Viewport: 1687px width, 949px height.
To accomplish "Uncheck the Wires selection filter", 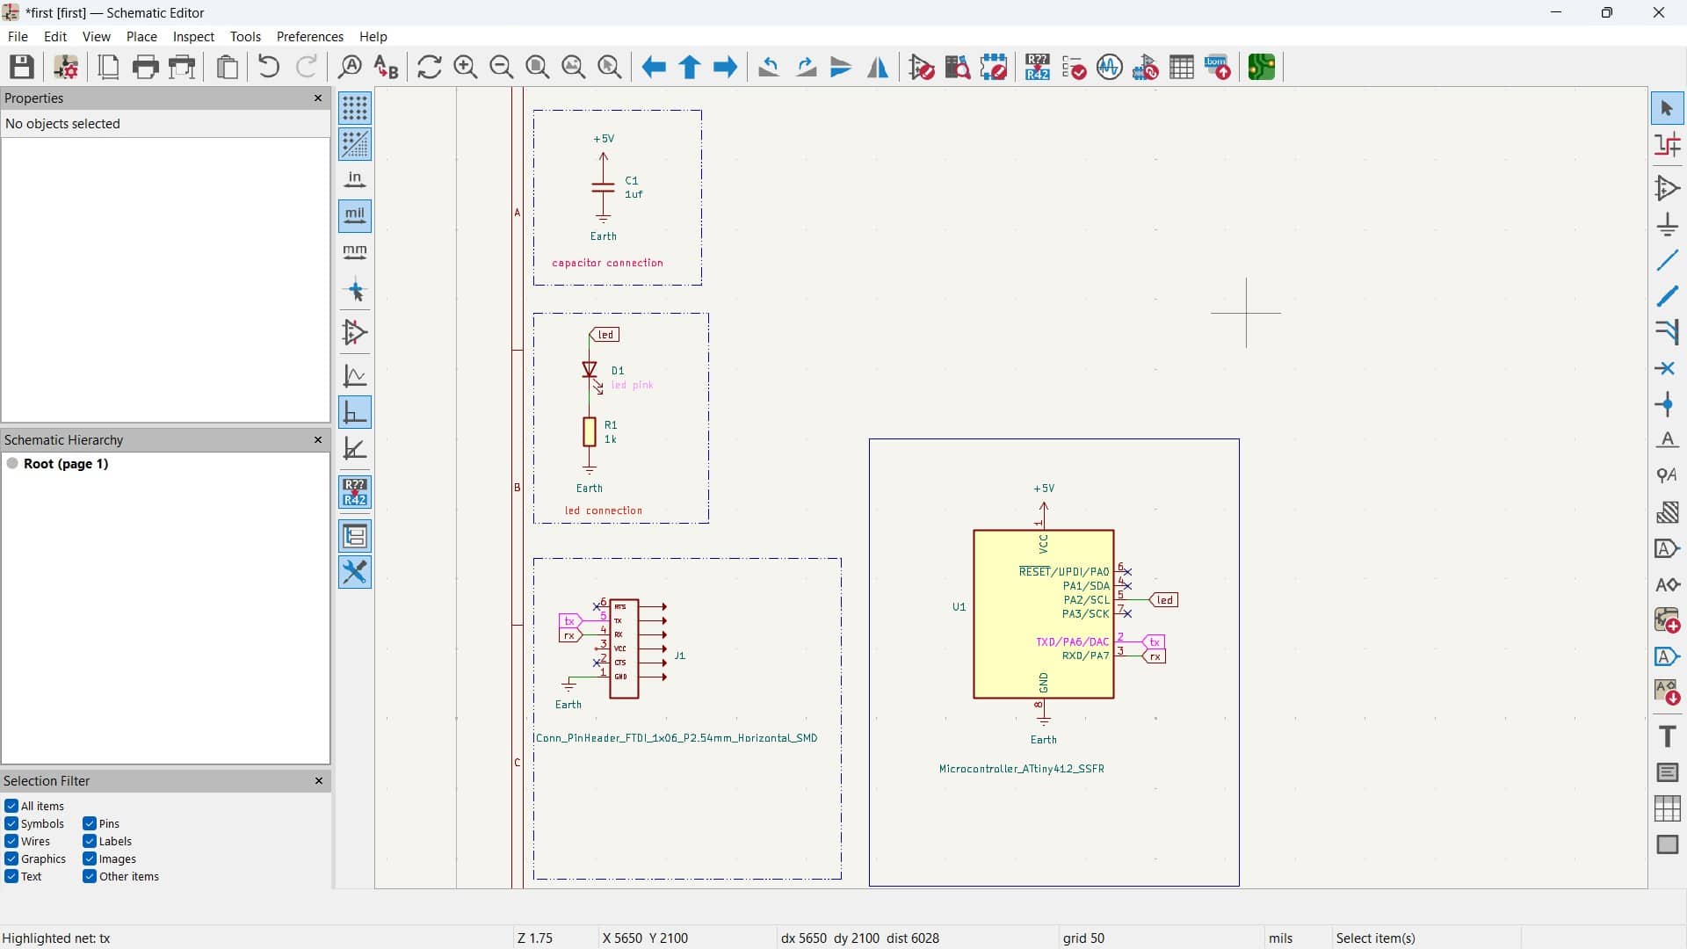I will pyautogui.click(x=11, y=841).
